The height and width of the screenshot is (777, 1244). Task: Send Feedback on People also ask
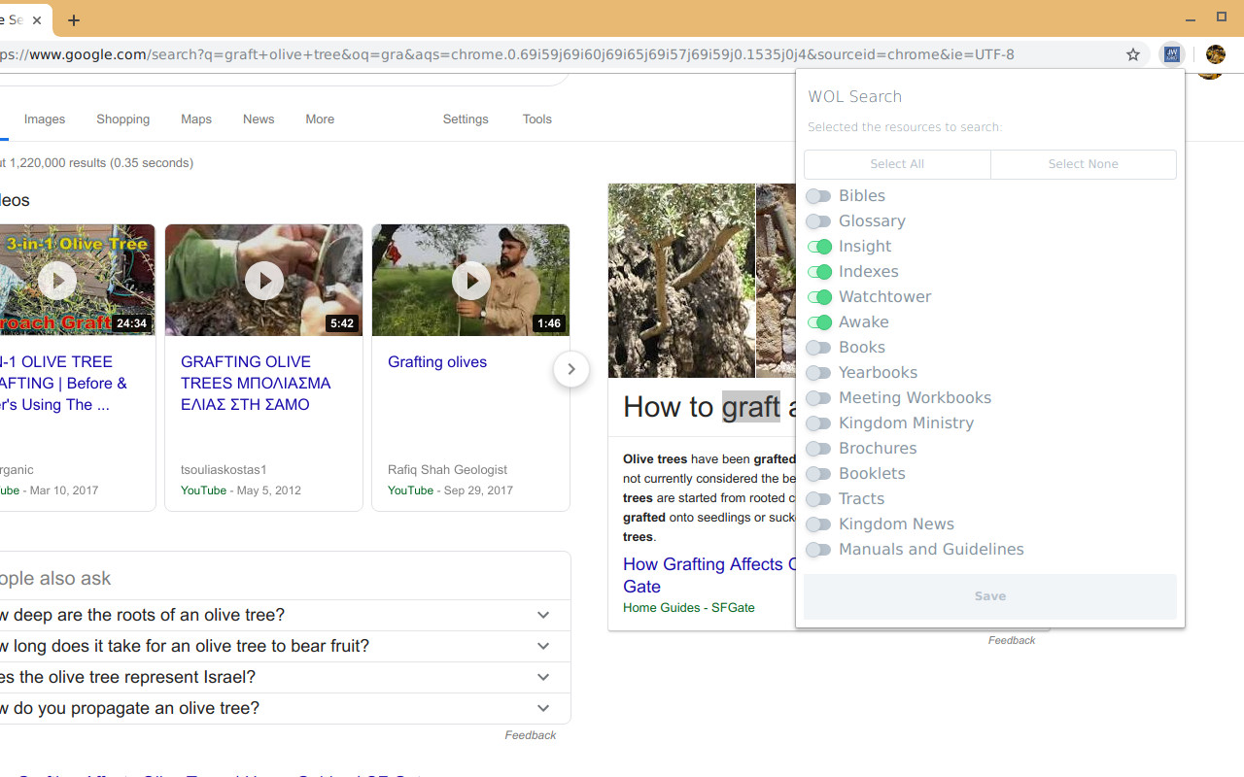point(531,735)
